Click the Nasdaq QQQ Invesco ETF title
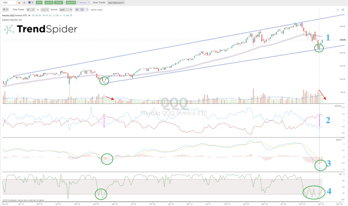 pos(16,16)
